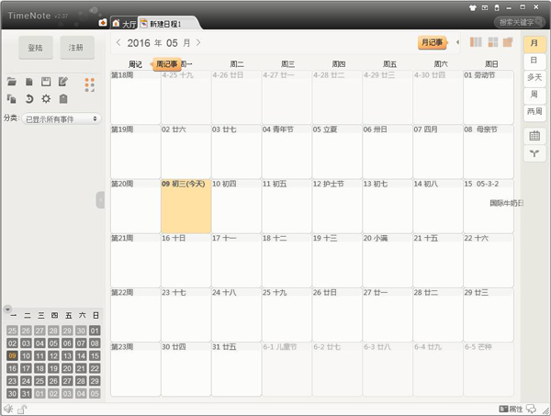551x416 pixels.
Task: Select the vertical columns layout icon
Action: 476,42
